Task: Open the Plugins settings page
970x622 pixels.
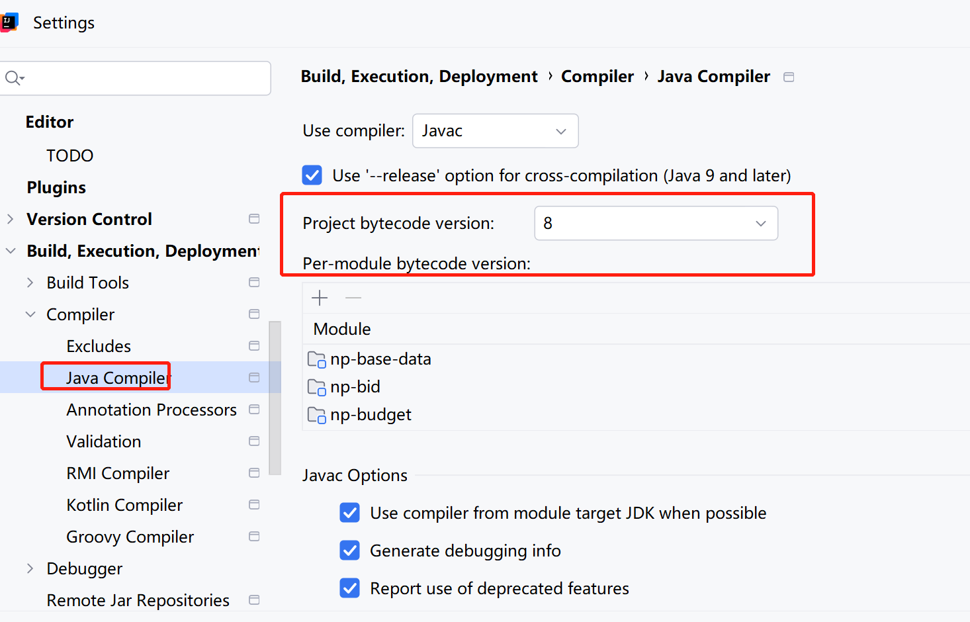Action: (x=56, y=187)
